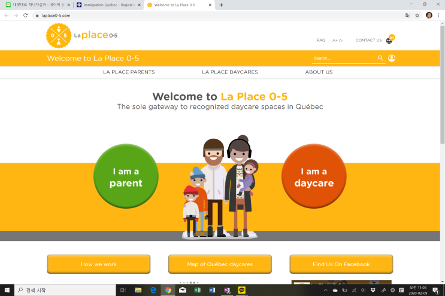Click Find Us On Facebook button

(x=341, y=264)
